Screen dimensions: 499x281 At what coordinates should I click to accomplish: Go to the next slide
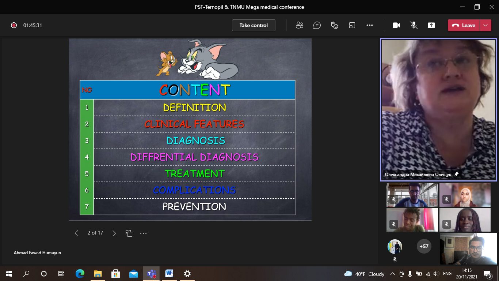pyautogui.click(x=114, y=233)
